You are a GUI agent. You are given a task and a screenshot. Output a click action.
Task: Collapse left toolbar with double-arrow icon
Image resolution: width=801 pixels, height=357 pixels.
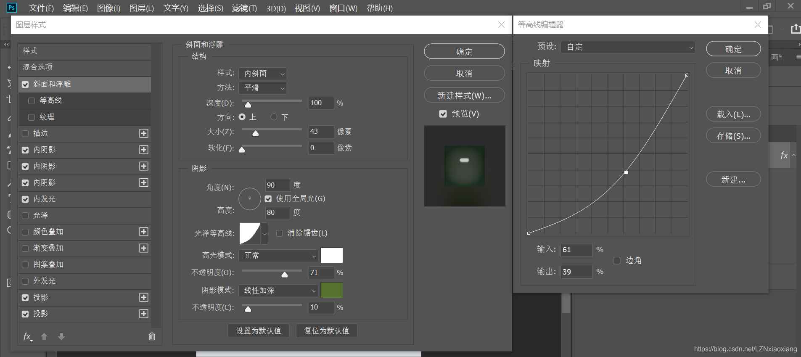tap(6, 44)
